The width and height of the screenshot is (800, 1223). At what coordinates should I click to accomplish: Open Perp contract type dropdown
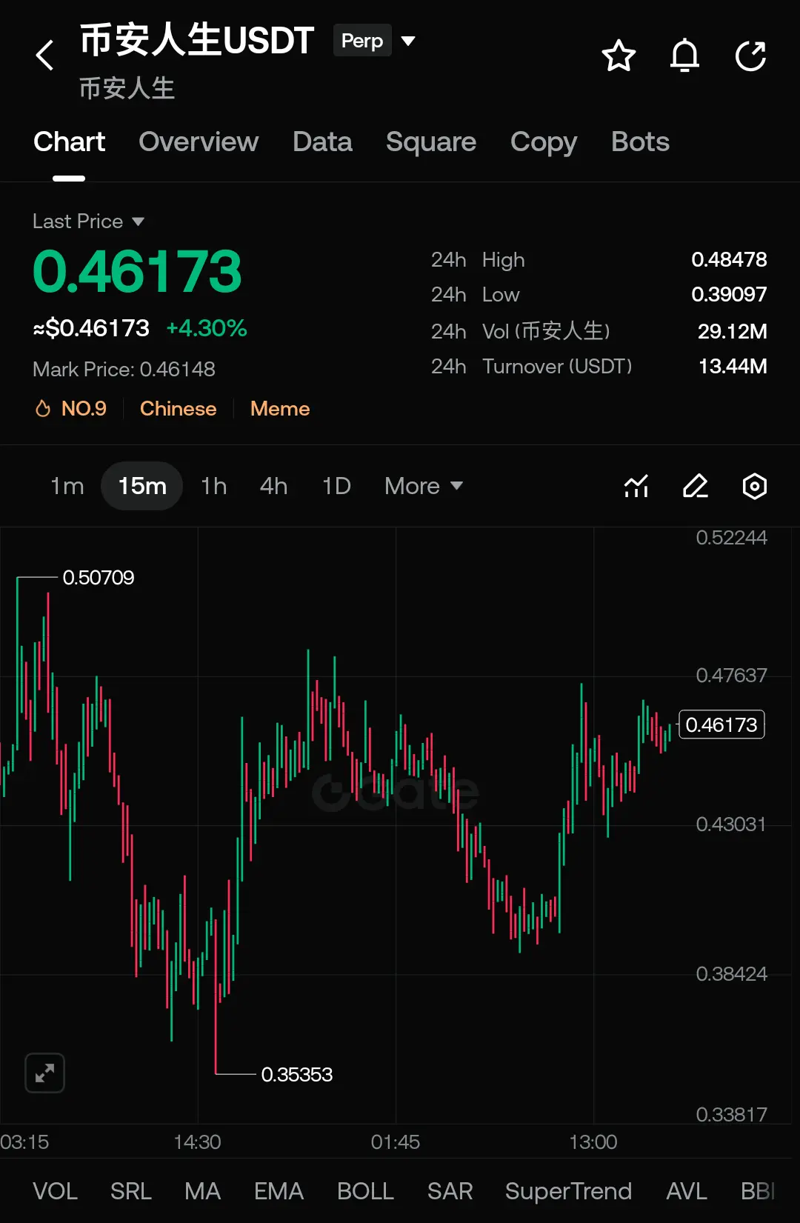tap(374, 41)
